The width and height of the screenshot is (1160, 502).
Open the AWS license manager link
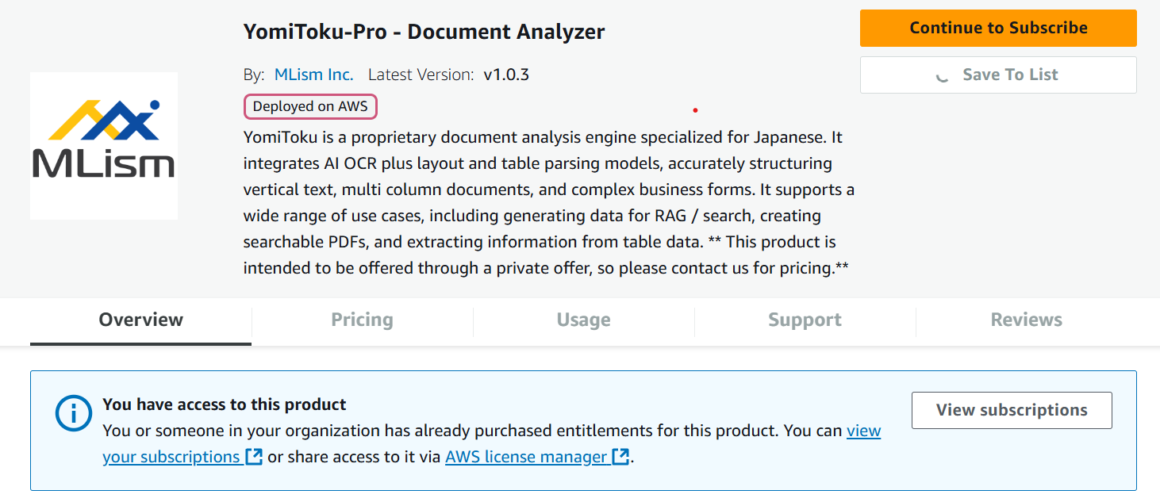(525, 457)
